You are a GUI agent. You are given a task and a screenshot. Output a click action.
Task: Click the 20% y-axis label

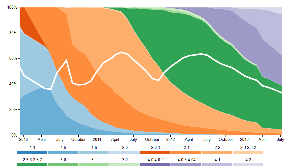coord(13,110)
